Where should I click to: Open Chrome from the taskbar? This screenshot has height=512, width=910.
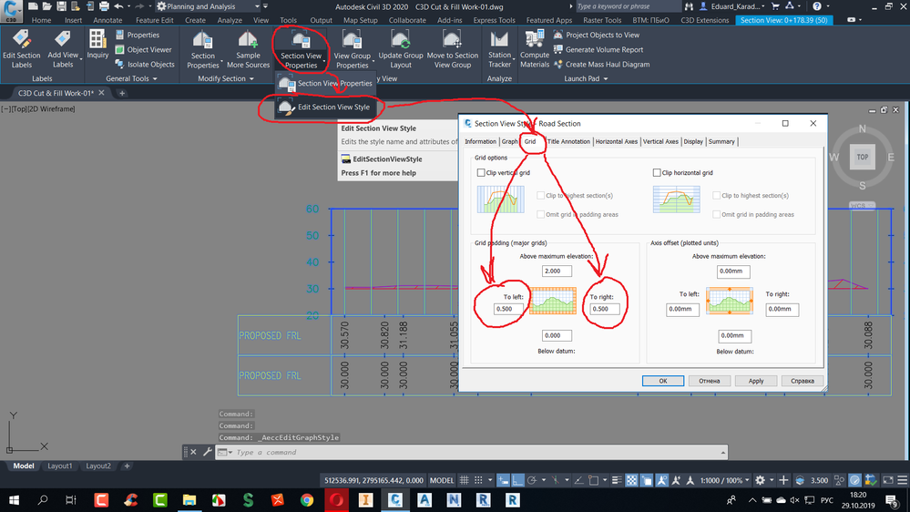tap(307, 500)
